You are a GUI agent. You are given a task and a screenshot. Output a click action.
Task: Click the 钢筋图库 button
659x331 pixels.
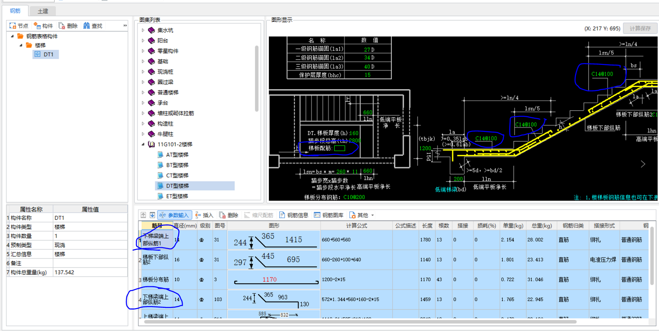tap(329, 215)
